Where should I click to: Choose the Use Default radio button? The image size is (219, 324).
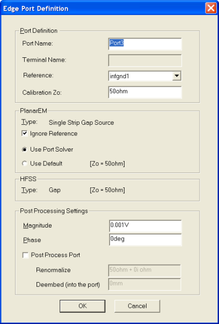(25, 163)
